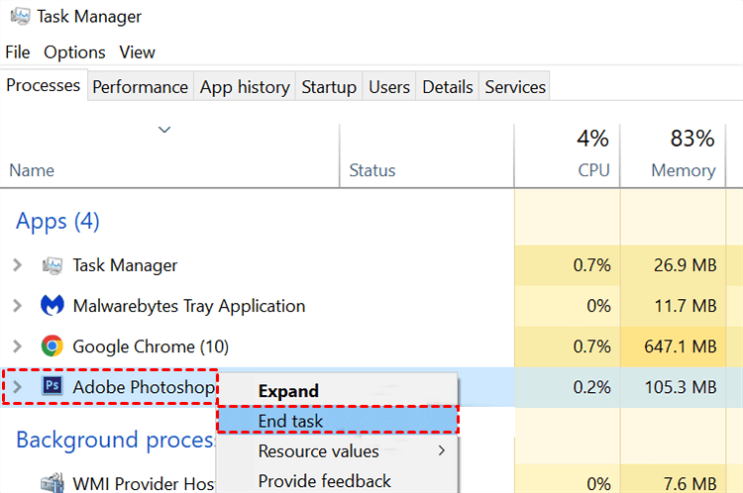Screen dimensions: 743x493
Task: Open the Services tab
Action: 515,87
